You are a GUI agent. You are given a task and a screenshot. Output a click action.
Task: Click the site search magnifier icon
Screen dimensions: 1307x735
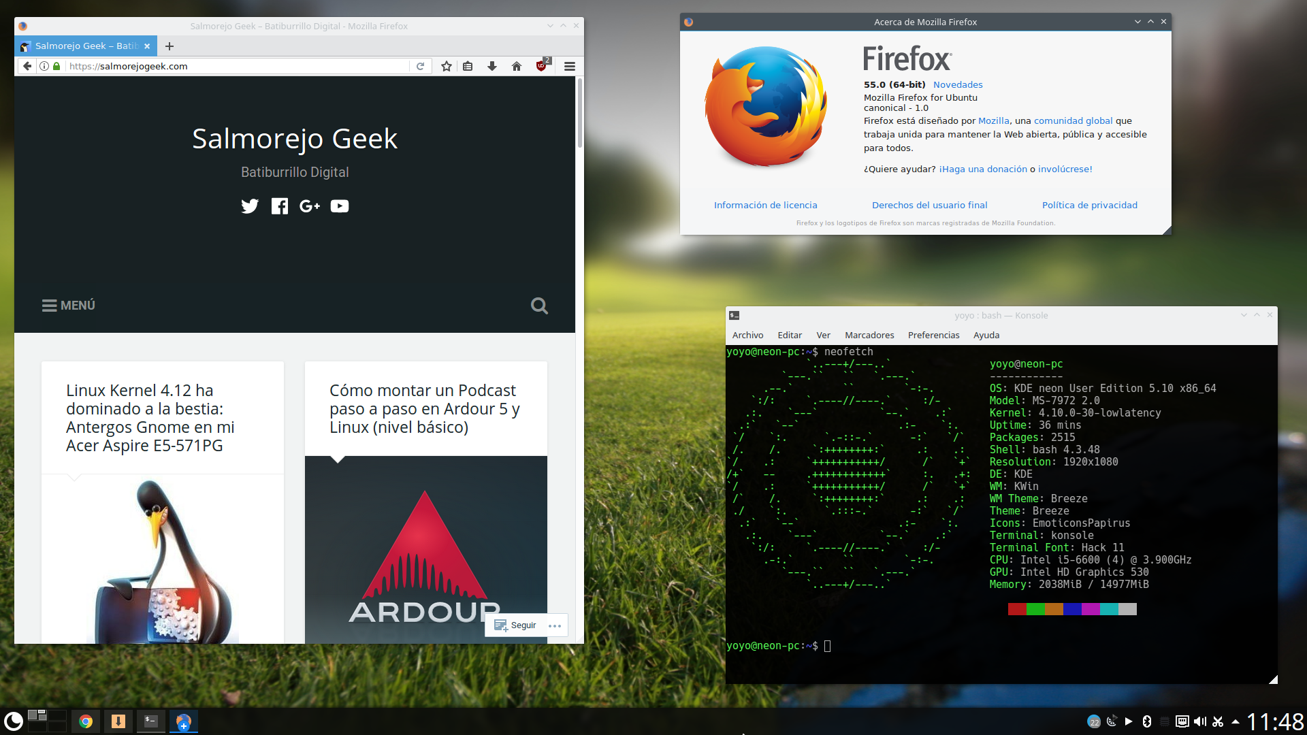click(x=539, y=306)
